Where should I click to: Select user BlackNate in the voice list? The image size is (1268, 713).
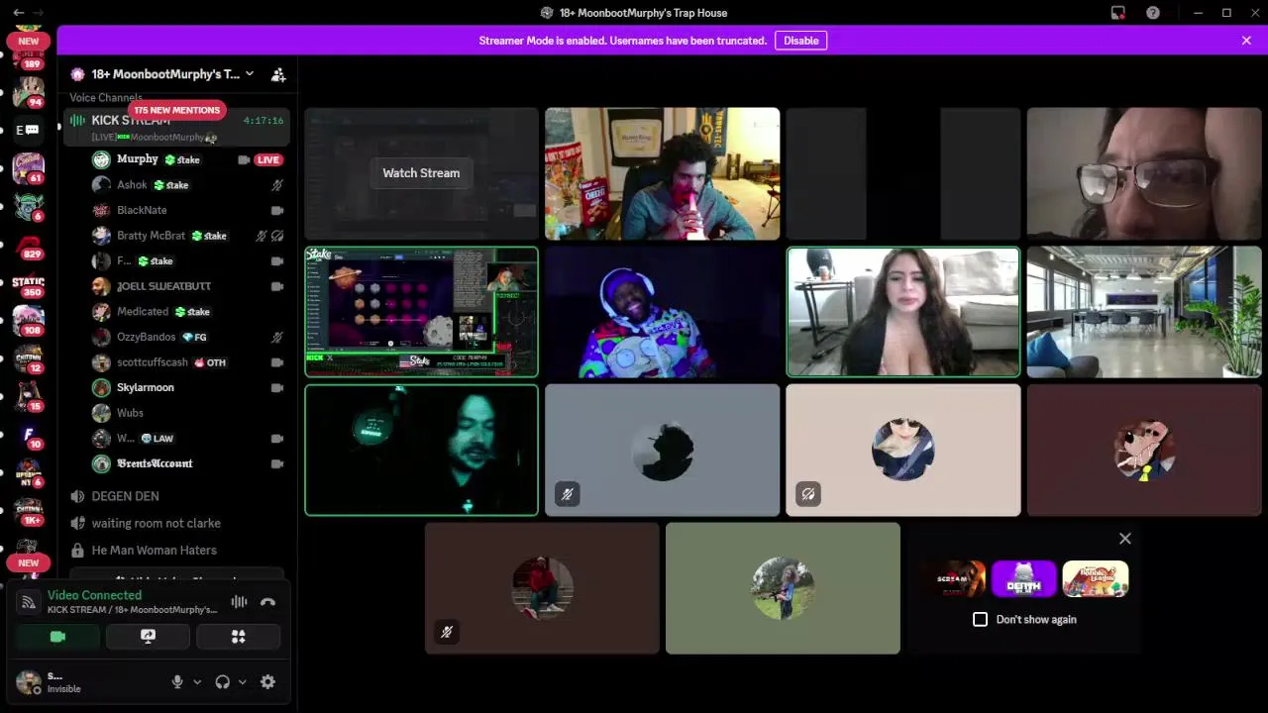tap(142, 210)
